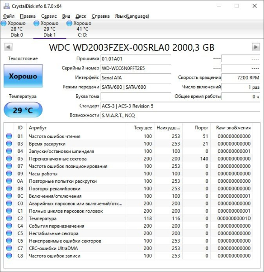Click the Порог column header
The image size is (264, 272).
coord(197,128)
